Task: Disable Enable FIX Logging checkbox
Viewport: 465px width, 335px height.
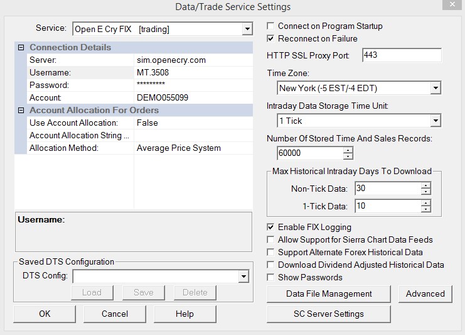Action: click(x=271, y=228)
